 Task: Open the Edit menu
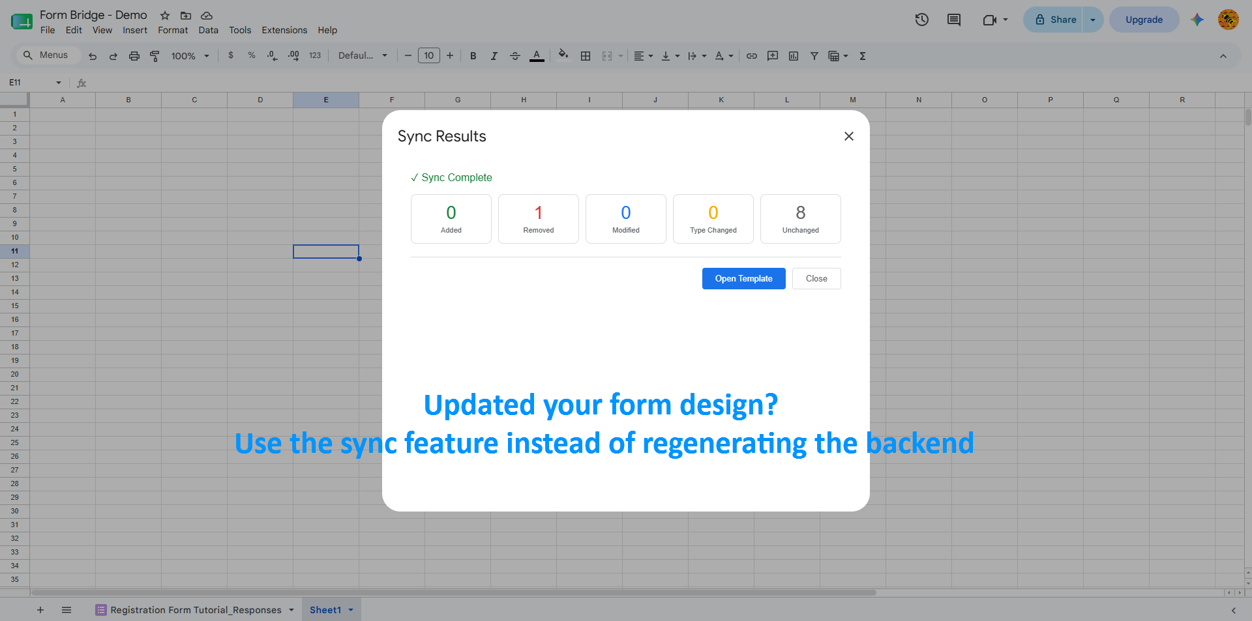74,30
